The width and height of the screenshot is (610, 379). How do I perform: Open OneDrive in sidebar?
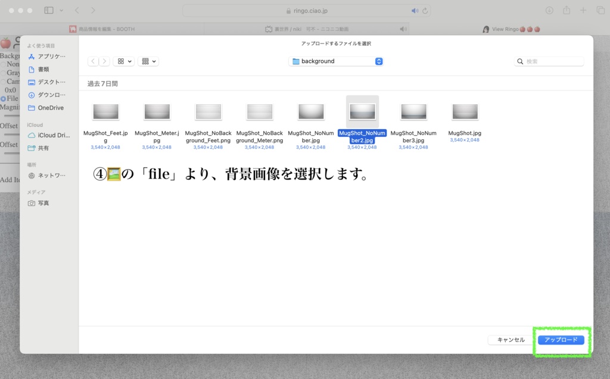pos(46,108)
